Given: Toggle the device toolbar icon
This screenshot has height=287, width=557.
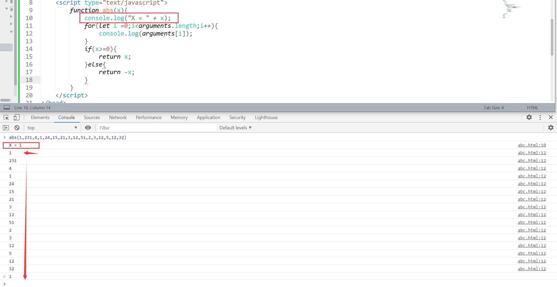Looking at the screenshot, I should [17, 117].
